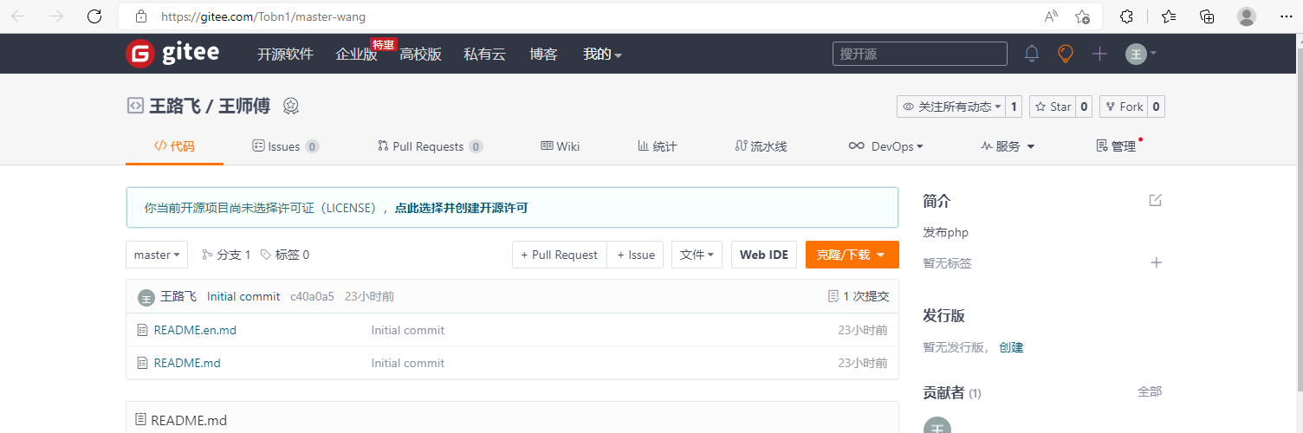The image size is (1303, 433).
Task: Click 分支 1 branches link
Action: pyautogui.click(x=226, y=255)
